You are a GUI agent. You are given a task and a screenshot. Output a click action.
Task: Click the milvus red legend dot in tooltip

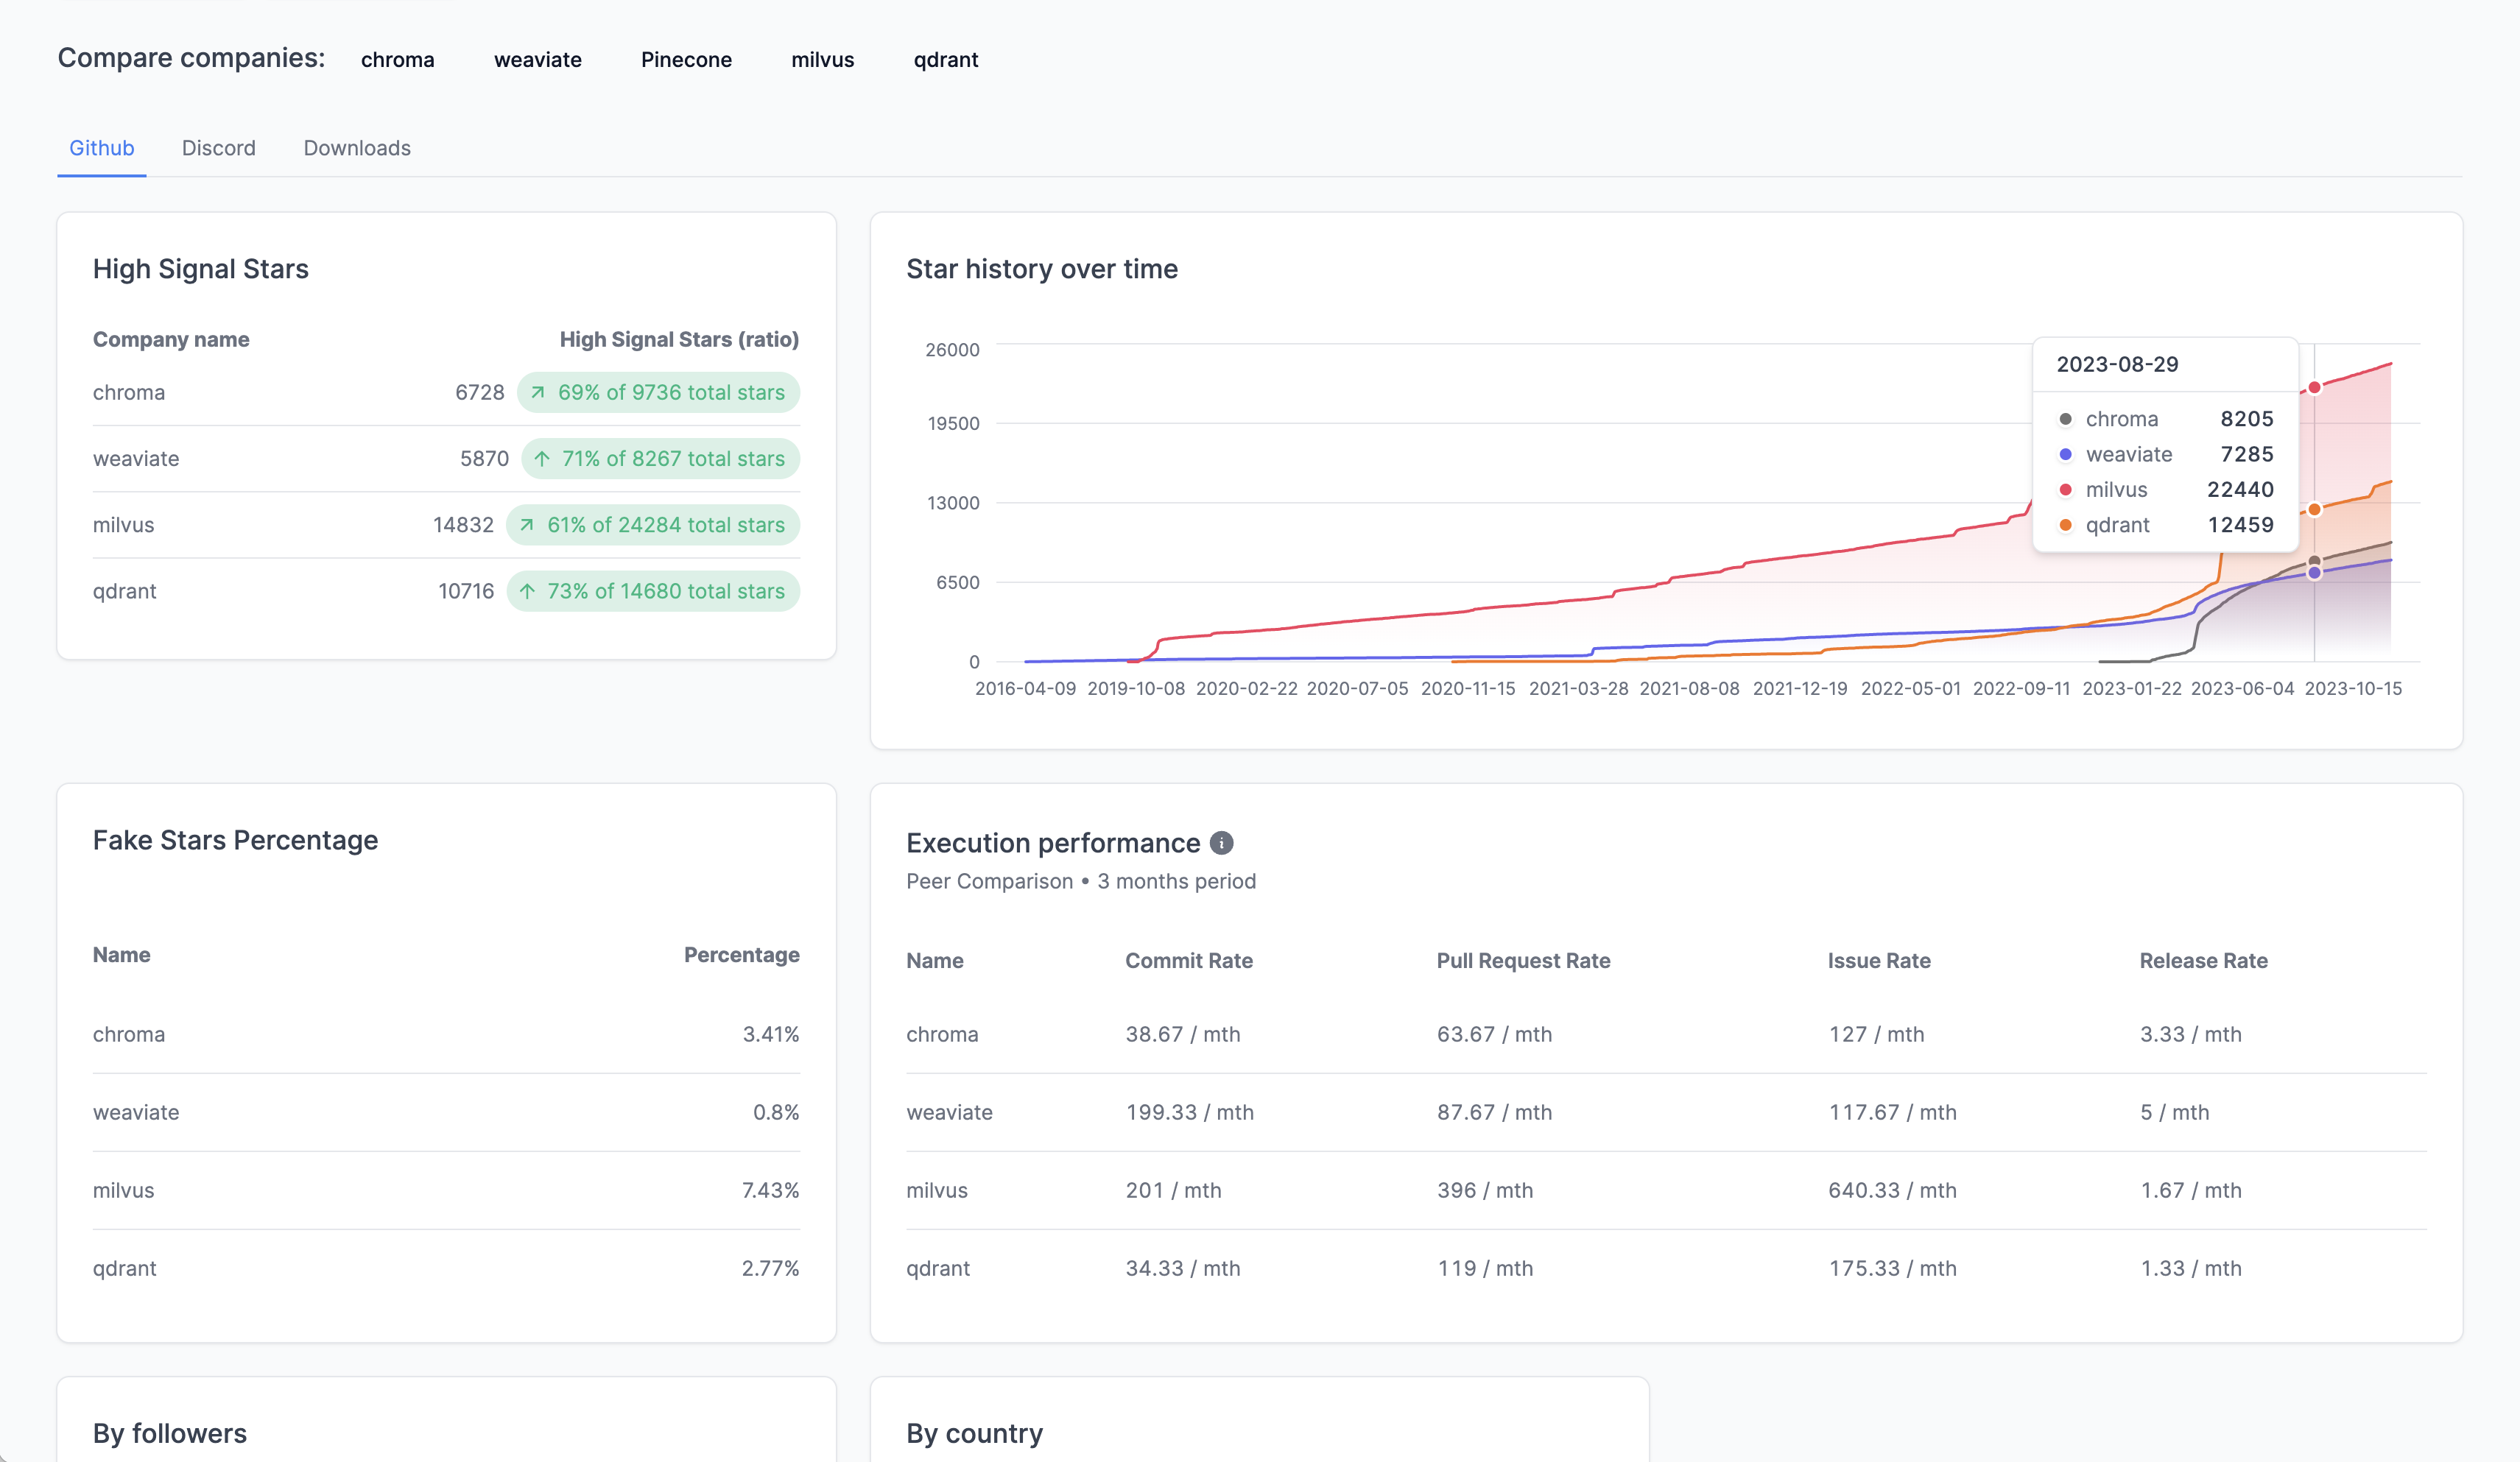click(2065, 490)
